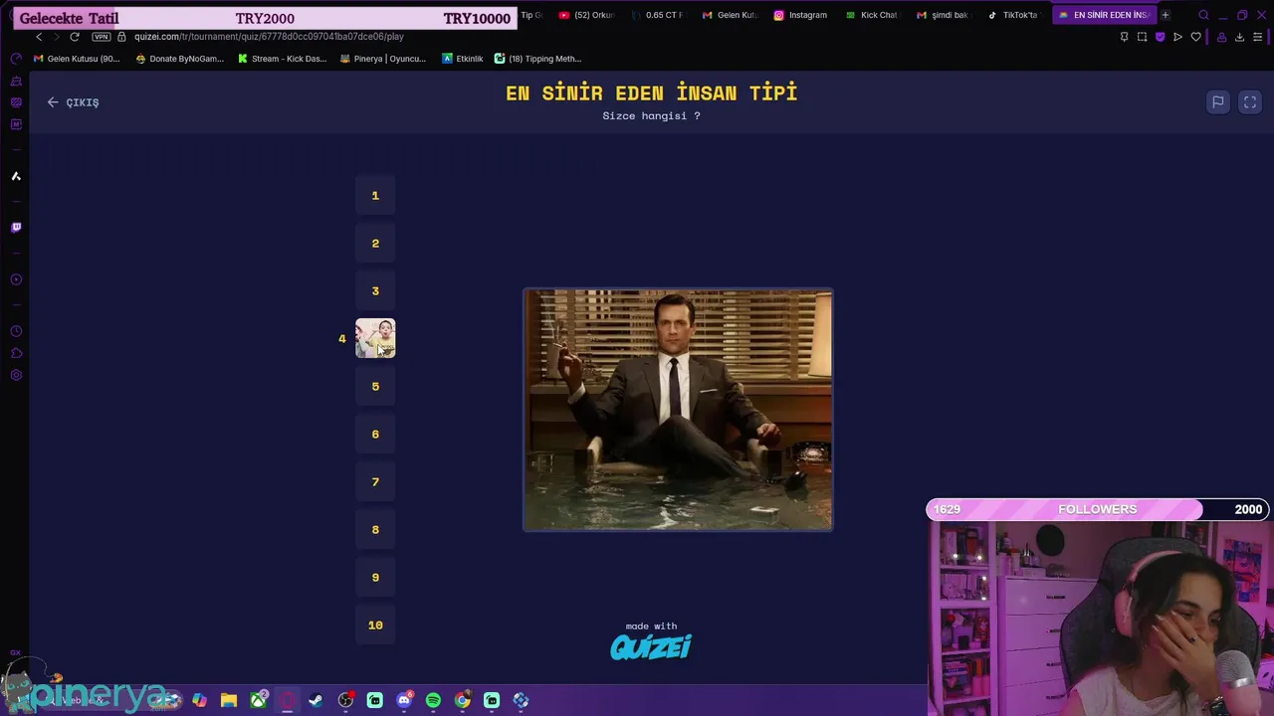Image resolution: width=1274 pixels, height=716 pixels.
Task: Open the profile account icon in toolbar
Action: (x=1221, y=37)
